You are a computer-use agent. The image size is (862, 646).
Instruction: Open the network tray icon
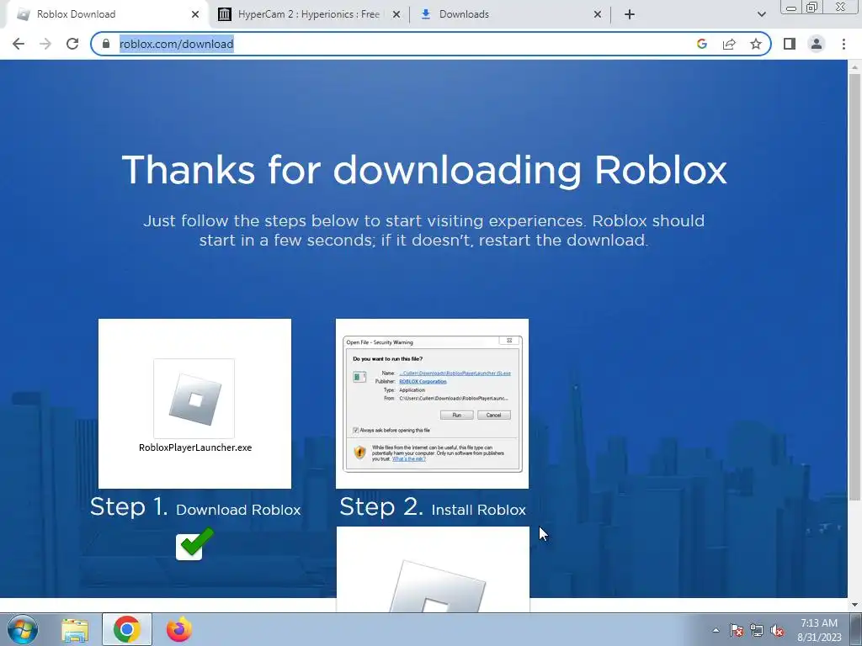click(x=757, y=631)
